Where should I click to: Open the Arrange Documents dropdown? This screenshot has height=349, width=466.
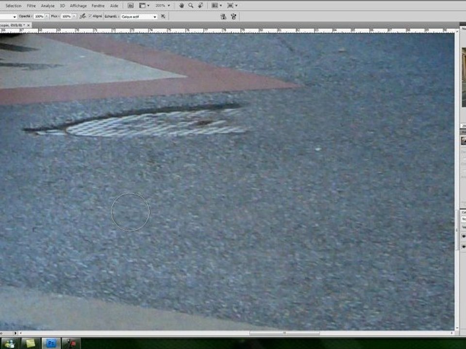216,5
